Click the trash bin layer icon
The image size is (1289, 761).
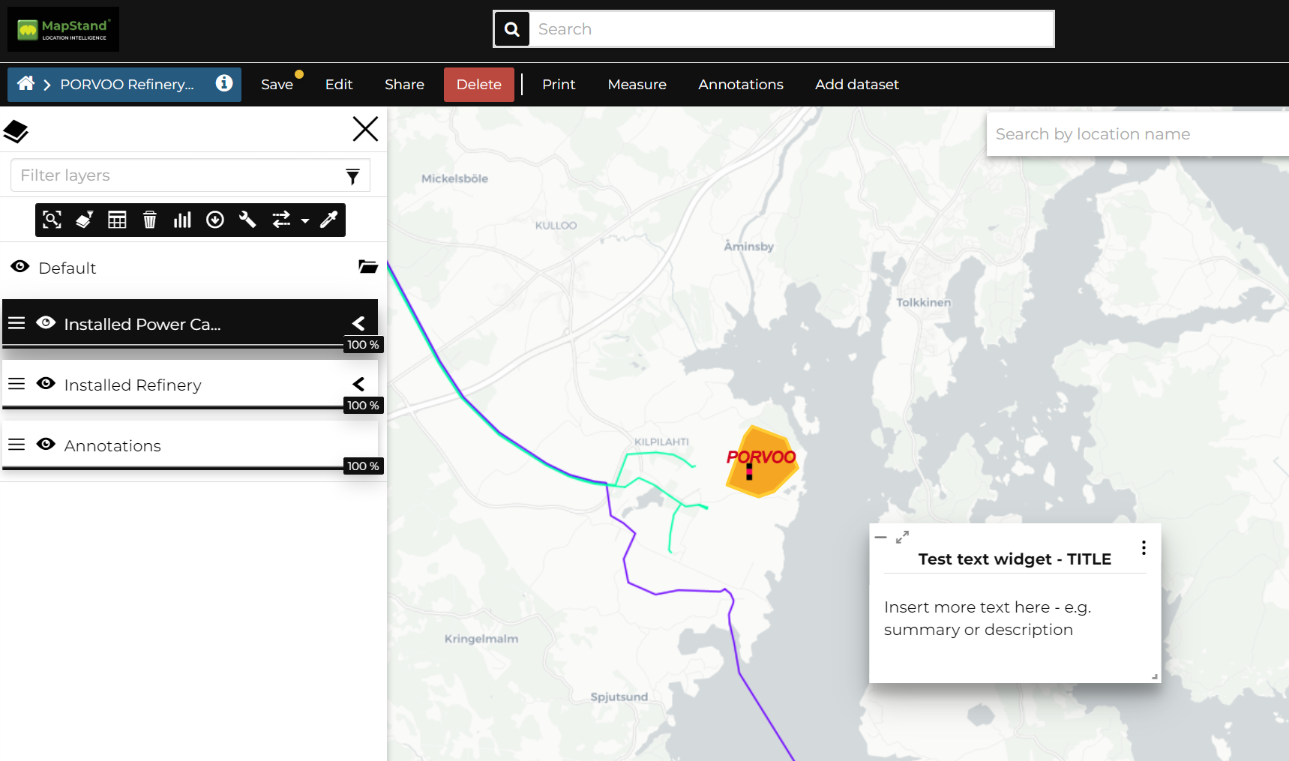pos(150,220)
